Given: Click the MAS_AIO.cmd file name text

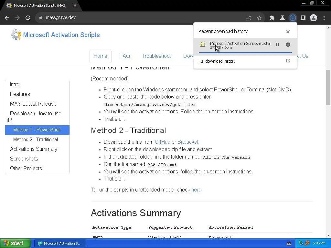Looking at the screenshot, I should click(x=162, y=165).
